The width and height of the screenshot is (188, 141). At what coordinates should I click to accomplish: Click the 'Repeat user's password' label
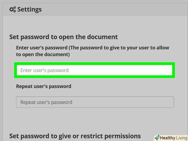pyautogui.click(x=44, y=86)
